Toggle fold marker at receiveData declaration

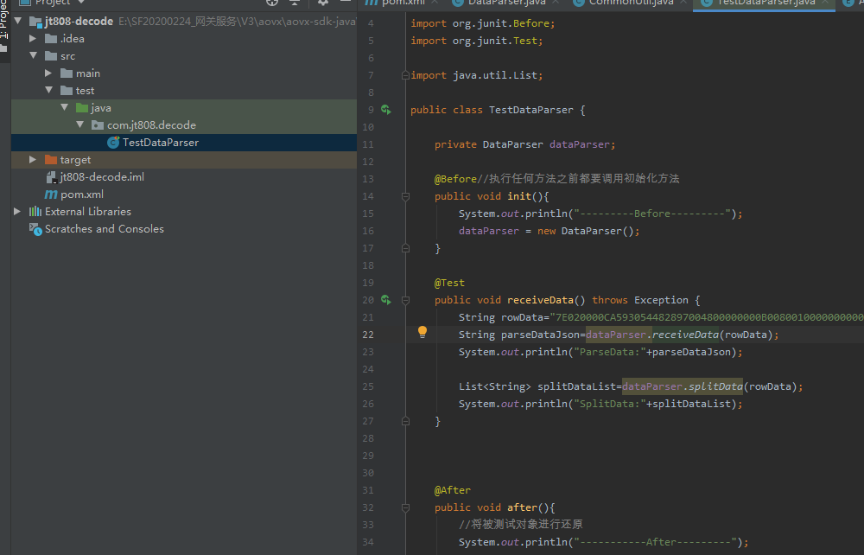pos(405,300)
